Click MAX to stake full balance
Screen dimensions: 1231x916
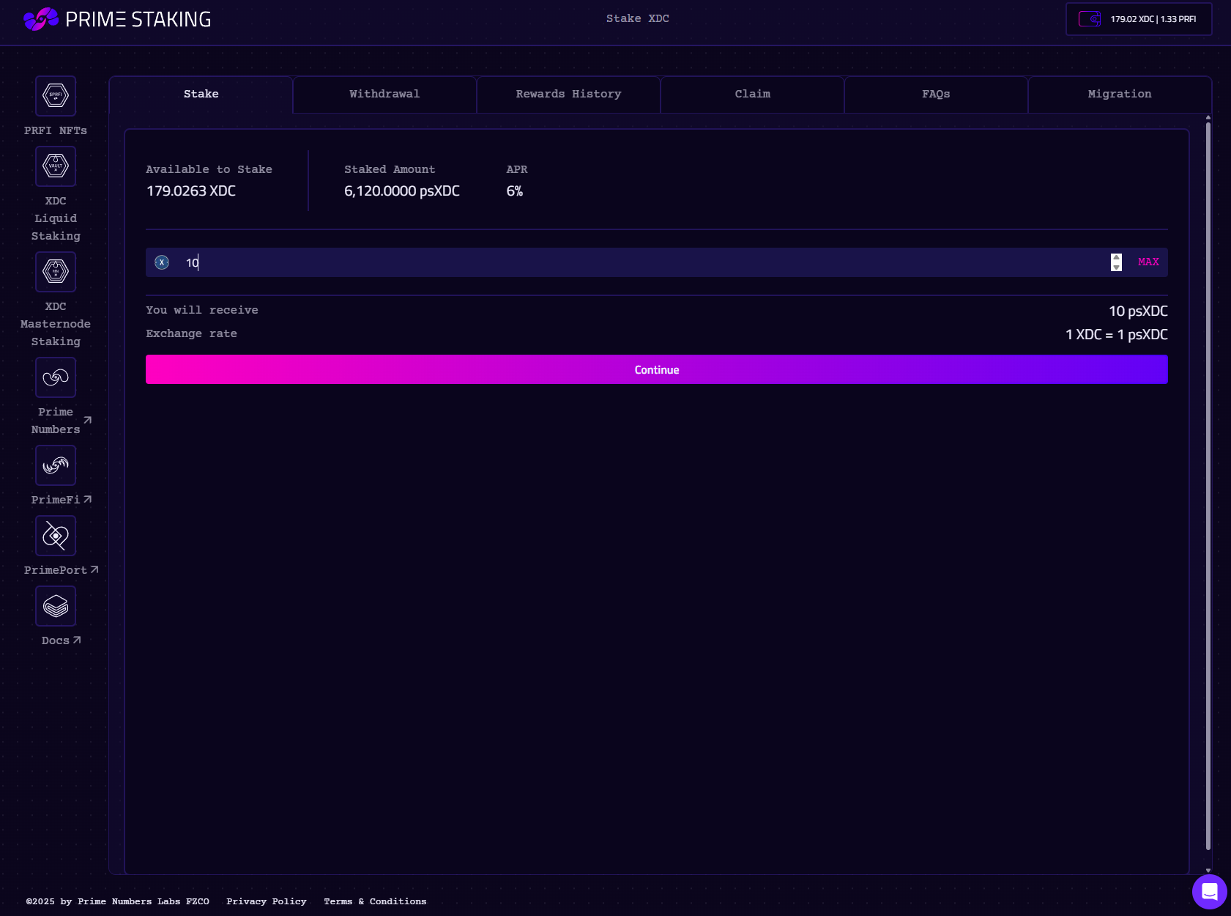click(1148, 262)
